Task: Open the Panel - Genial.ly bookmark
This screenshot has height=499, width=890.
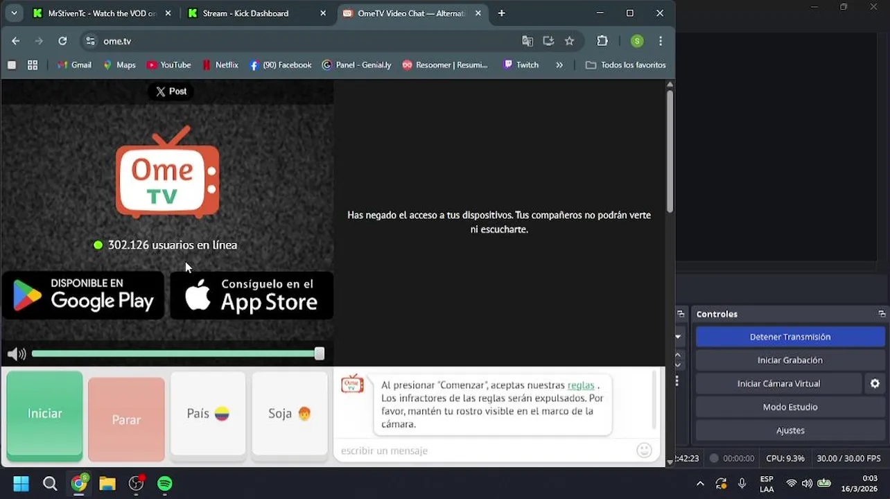Action: tap(357, 65)
